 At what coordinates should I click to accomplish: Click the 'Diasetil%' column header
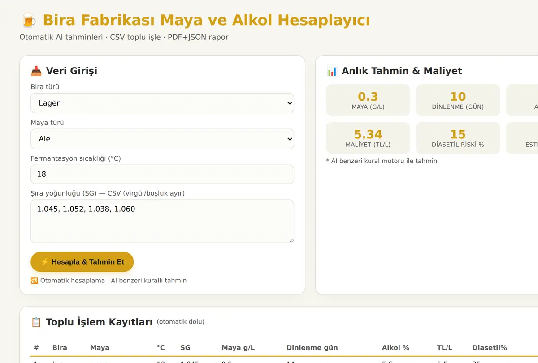(490, 347)
